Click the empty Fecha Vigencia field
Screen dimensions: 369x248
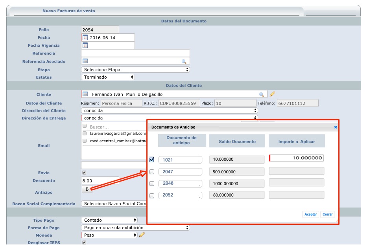point(108,45)
